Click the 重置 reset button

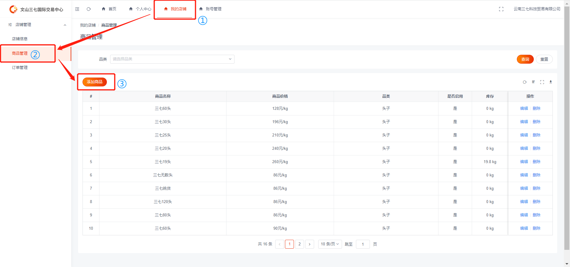pyautogui.click(x=544, y=59)
